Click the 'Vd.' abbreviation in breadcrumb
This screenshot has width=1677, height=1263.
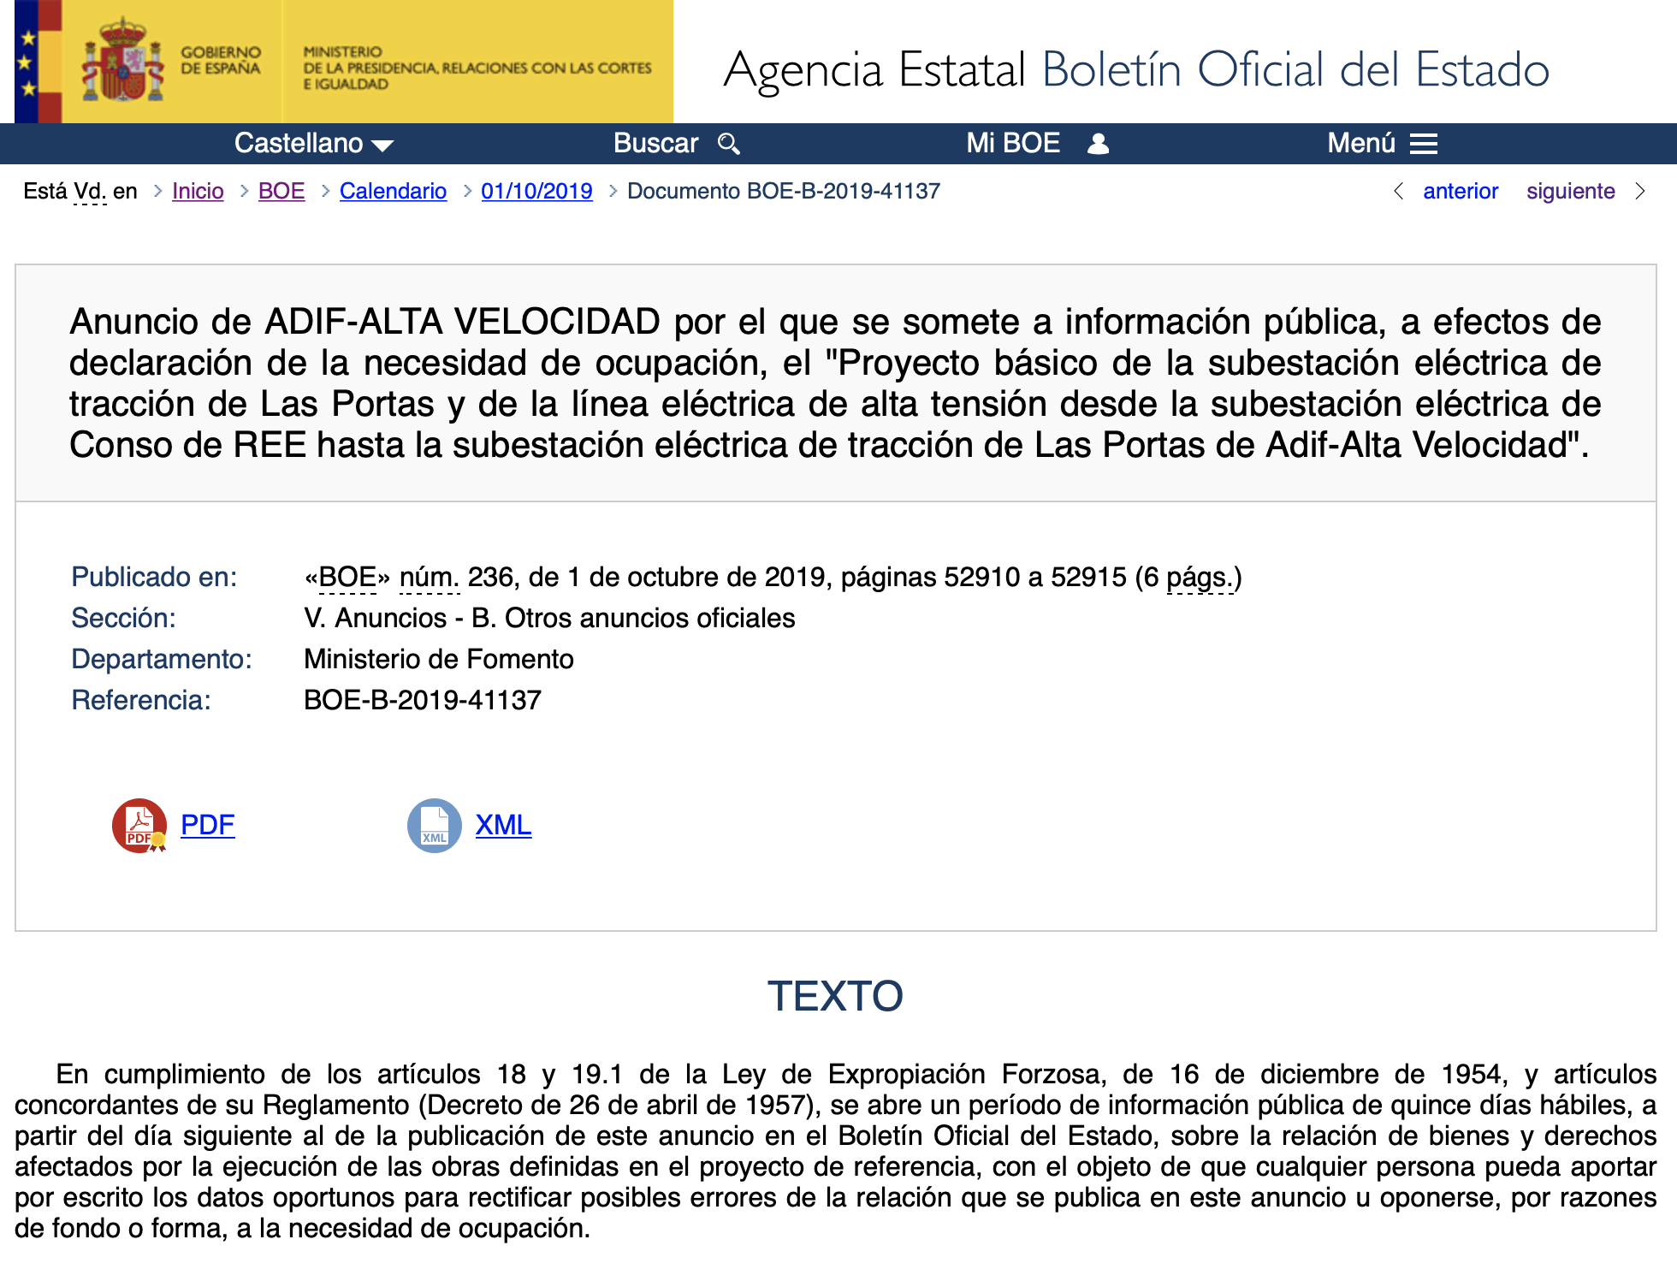click(x=90, y=191)
